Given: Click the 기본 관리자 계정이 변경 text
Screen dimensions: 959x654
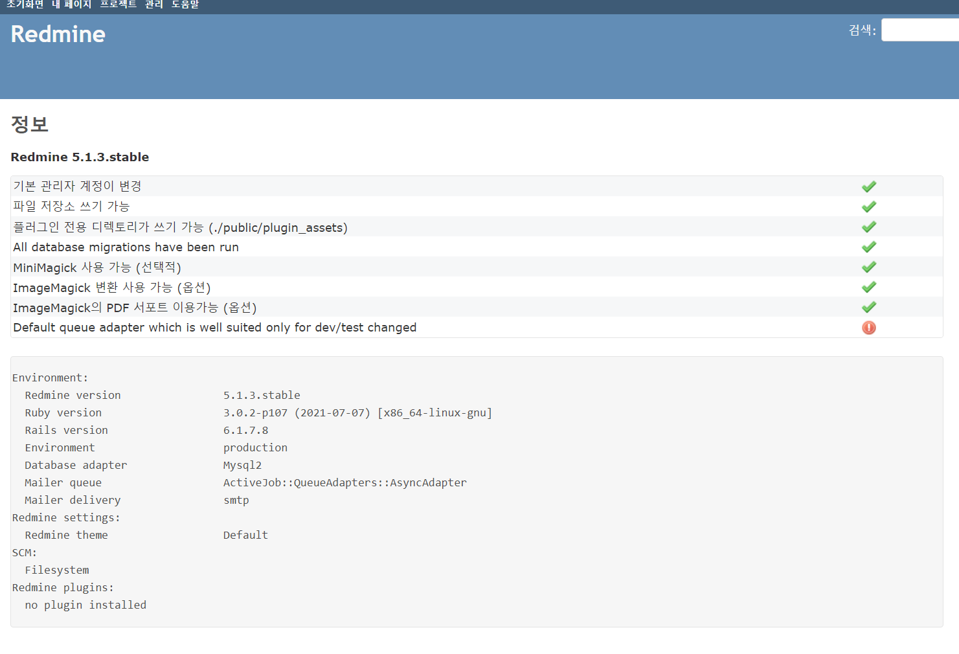Looking at the screenshot, I should coord(77,186).
